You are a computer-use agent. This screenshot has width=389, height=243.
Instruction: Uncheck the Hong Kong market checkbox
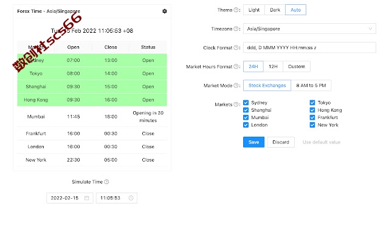[312, 110]
